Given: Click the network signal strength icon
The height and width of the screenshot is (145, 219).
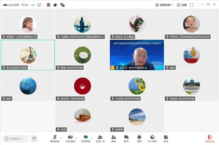Looking at the screenshot, I should 33,5.
